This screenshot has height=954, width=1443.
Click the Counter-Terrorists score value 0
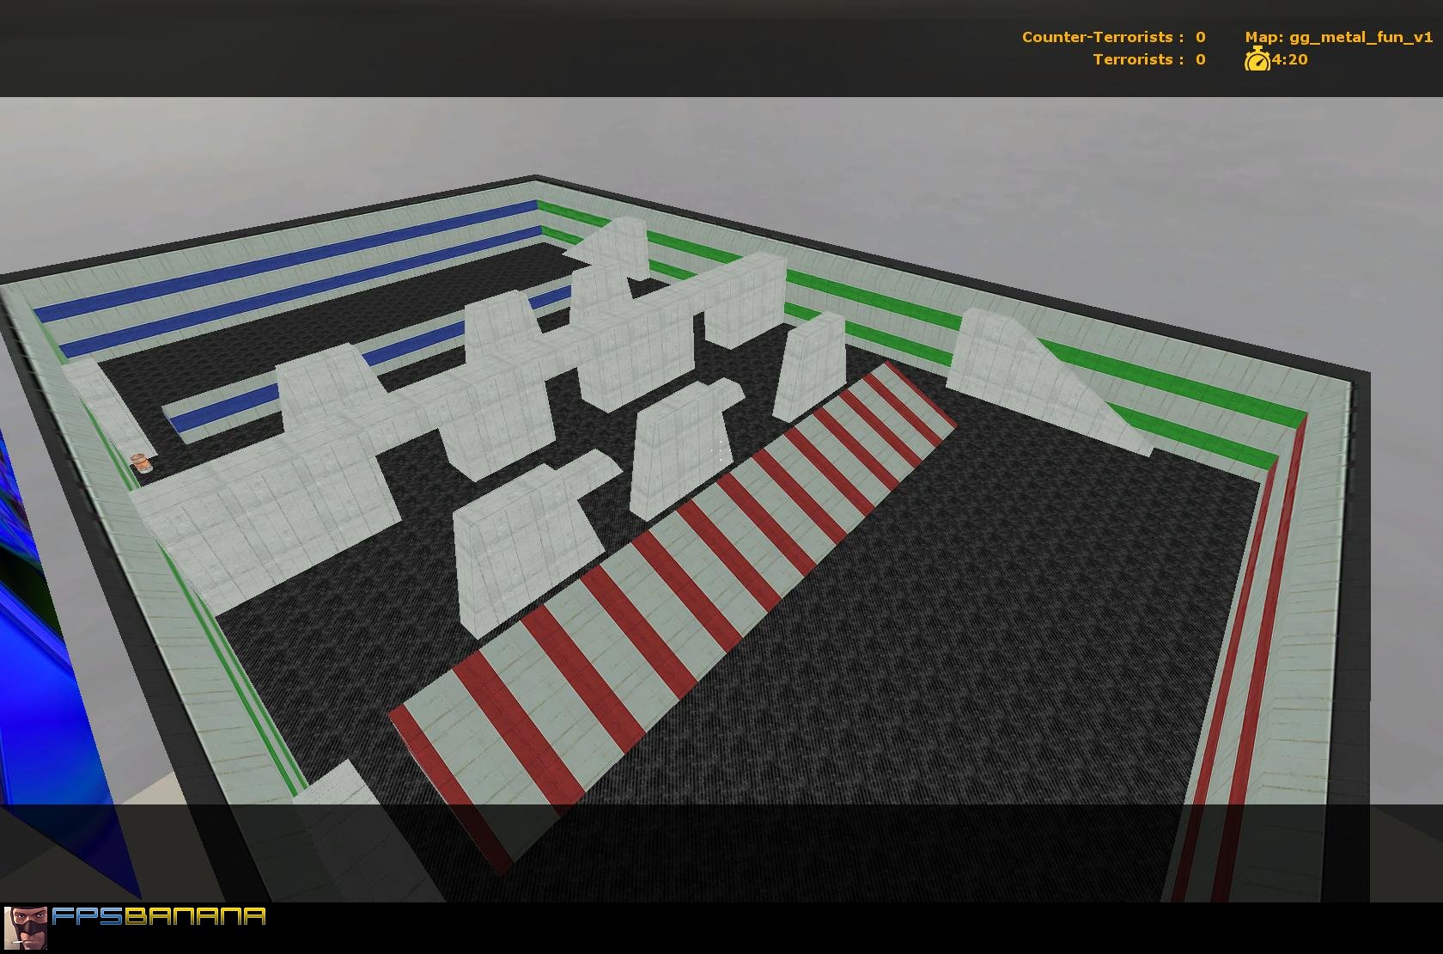(x=1200, y=37)
